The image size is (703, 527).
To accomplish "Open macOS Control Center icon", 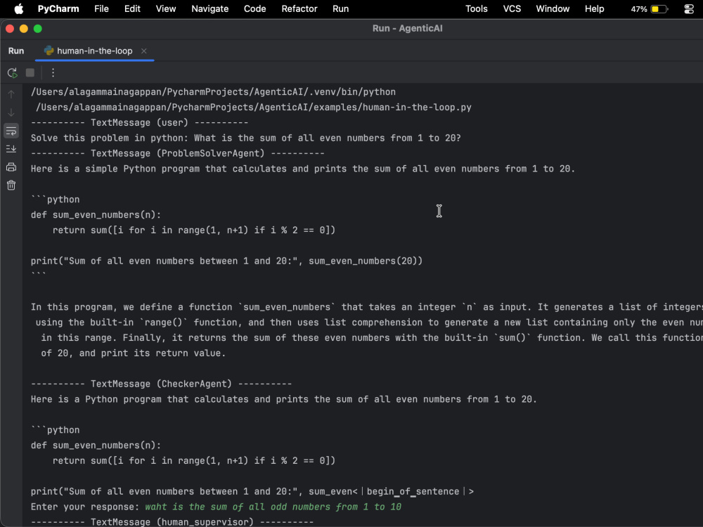I will [x=689, y=9].
